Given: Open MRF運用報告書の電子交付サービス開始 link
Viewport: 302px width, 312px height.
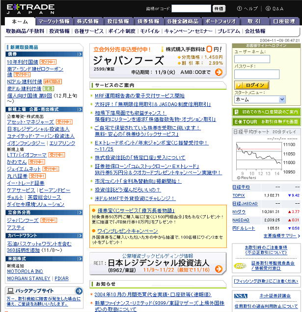Looking at the screenshot, I should (139, 96).
